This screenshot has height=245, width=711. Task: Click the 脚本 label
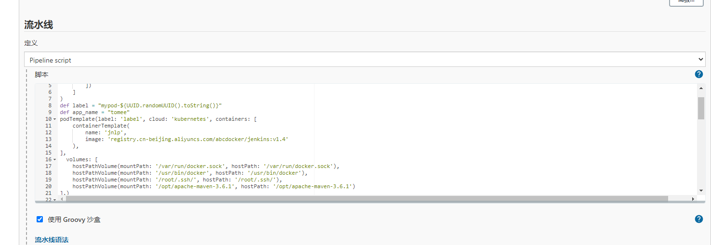point(41,75)
